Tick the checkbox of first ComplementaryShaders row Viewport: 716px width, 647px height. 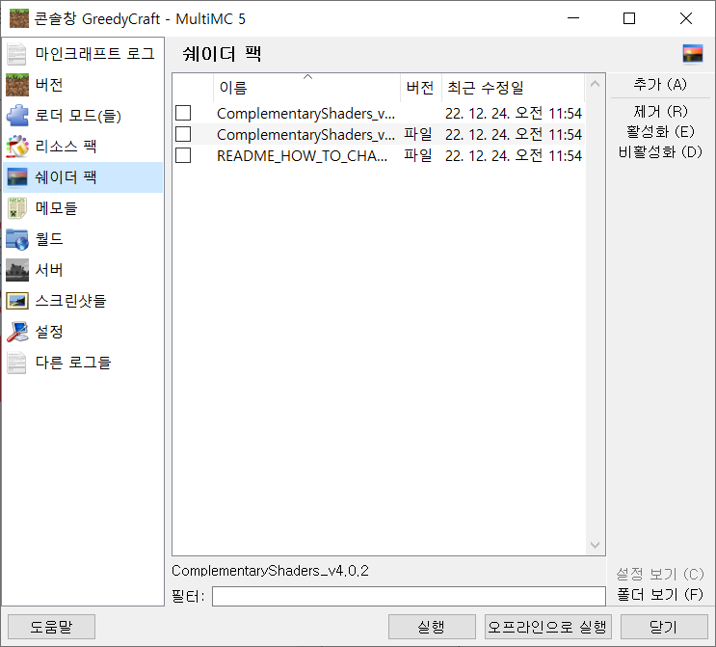[183, 113]
